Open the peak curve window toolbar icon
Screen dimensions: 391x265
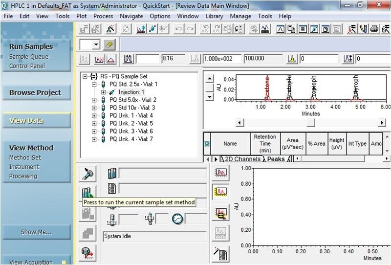(281, 29)
